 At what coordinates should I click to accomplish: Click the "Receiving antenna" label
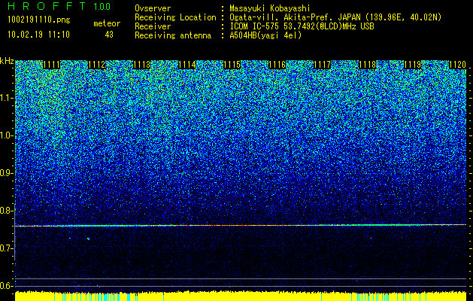[x=173, y=35]
